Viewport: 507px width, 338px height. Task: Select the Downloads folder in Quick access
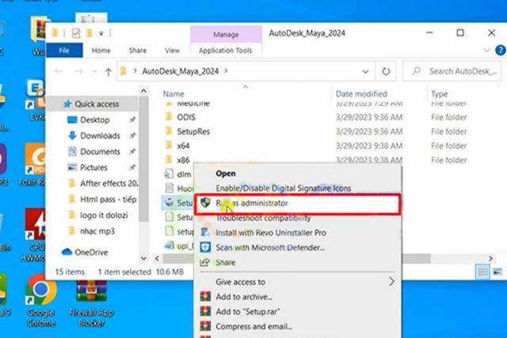100,135
